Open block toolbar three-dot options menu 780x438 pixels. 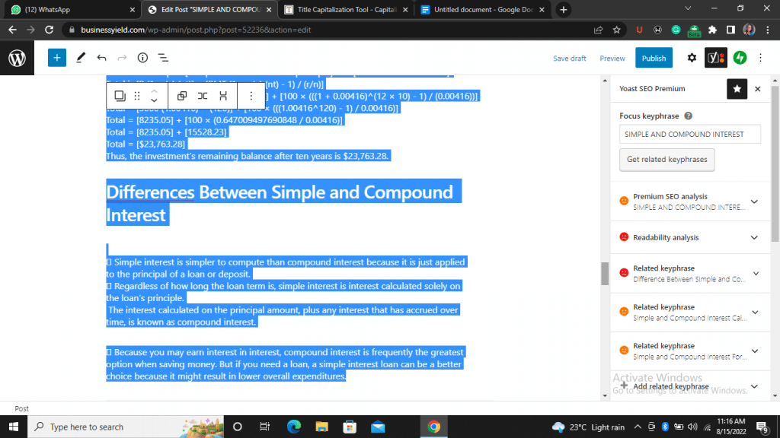pos(251,96)
